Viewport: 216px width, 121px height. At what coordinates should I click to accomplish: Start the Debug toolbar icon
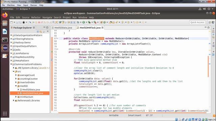(78, 22)
